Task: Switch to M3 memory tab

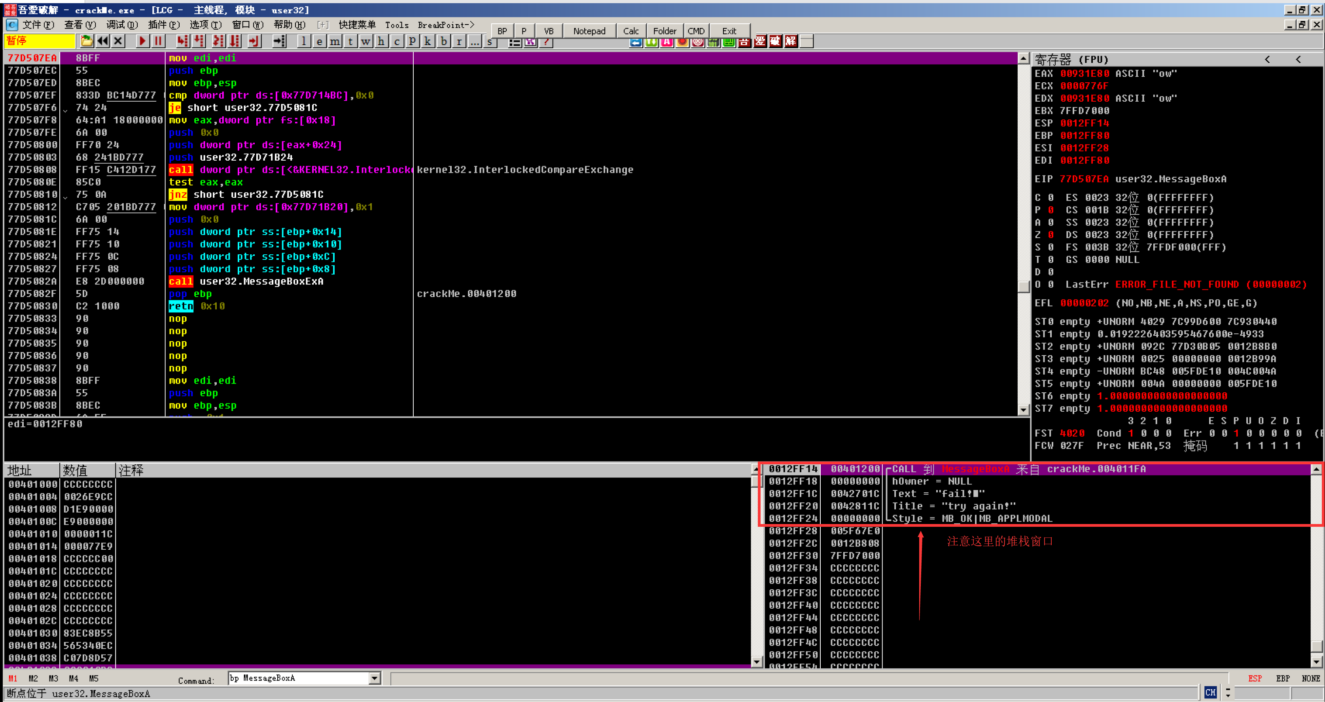Action: (x=53, y=678)
